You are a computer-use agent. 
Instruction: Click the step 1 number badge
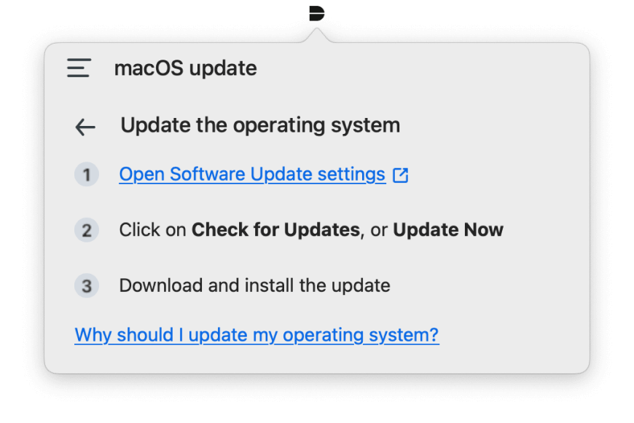point(86,175)
